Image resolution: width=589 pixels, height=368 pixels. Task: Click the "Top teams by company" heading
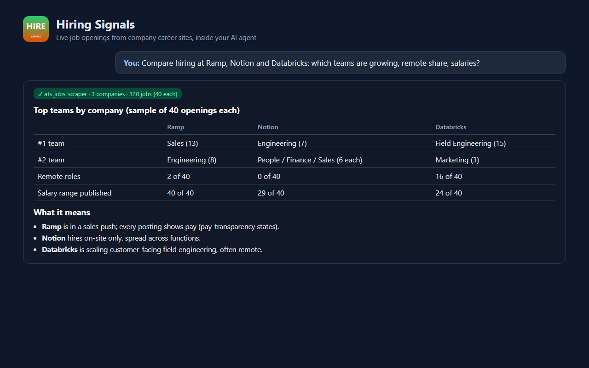click(x=137, y=110)
